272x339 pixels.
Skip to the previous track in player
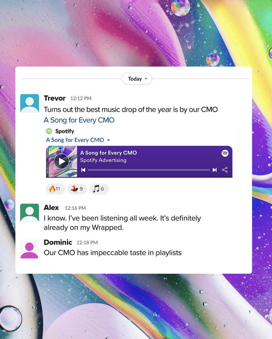(83, 170)
